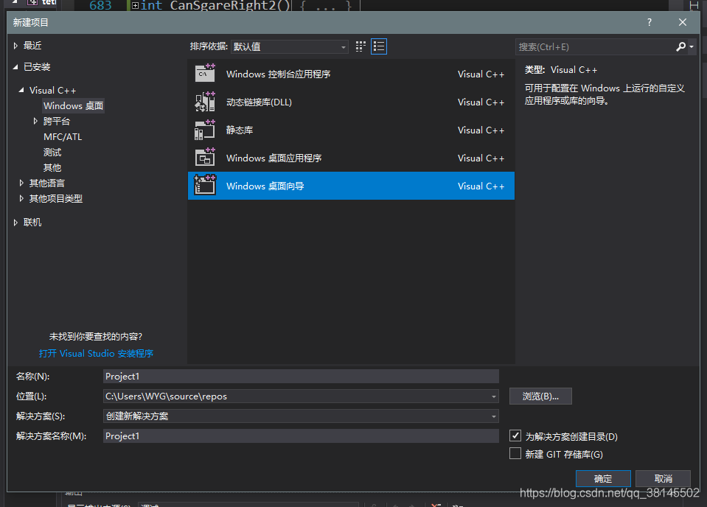707x507 pixels.
Task: Toggle 为解决方案创建目录 checkbox
Action: tap(515, 436)
